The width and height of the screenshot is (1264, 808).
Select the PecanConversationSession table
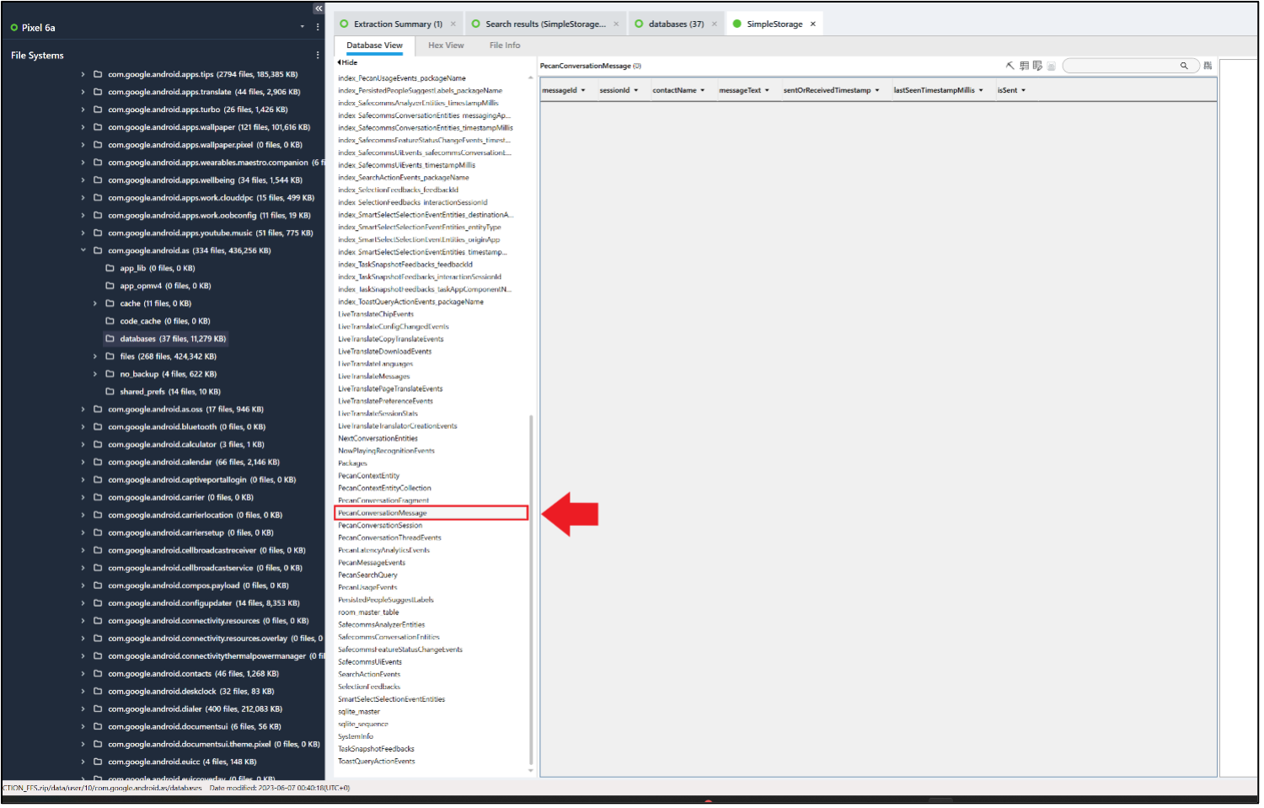point(380,526)
